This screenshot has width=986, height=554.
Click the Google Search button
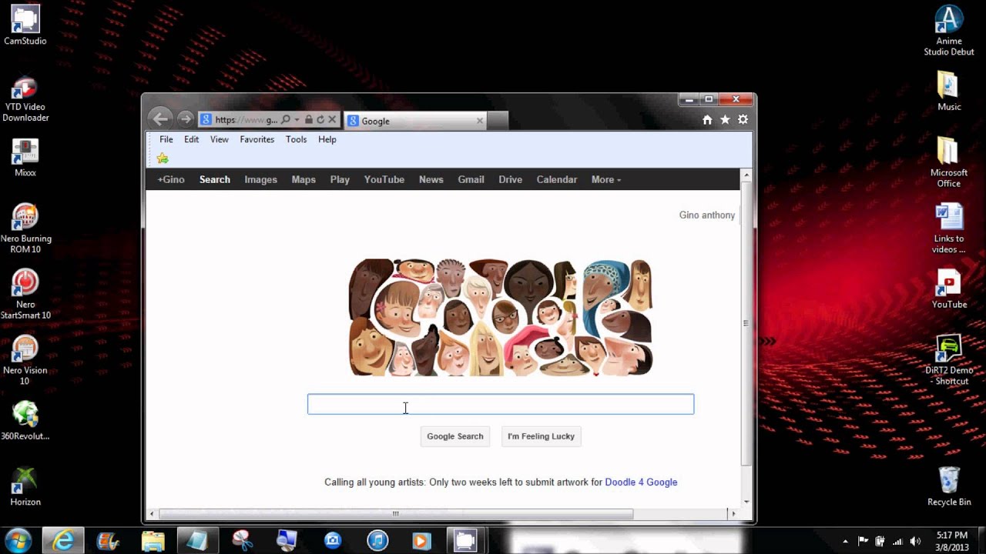455,436
